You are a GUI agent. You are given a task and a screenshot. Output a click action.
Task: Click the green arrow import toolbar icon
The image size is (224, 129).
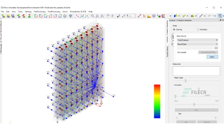[x=19, y=16]
